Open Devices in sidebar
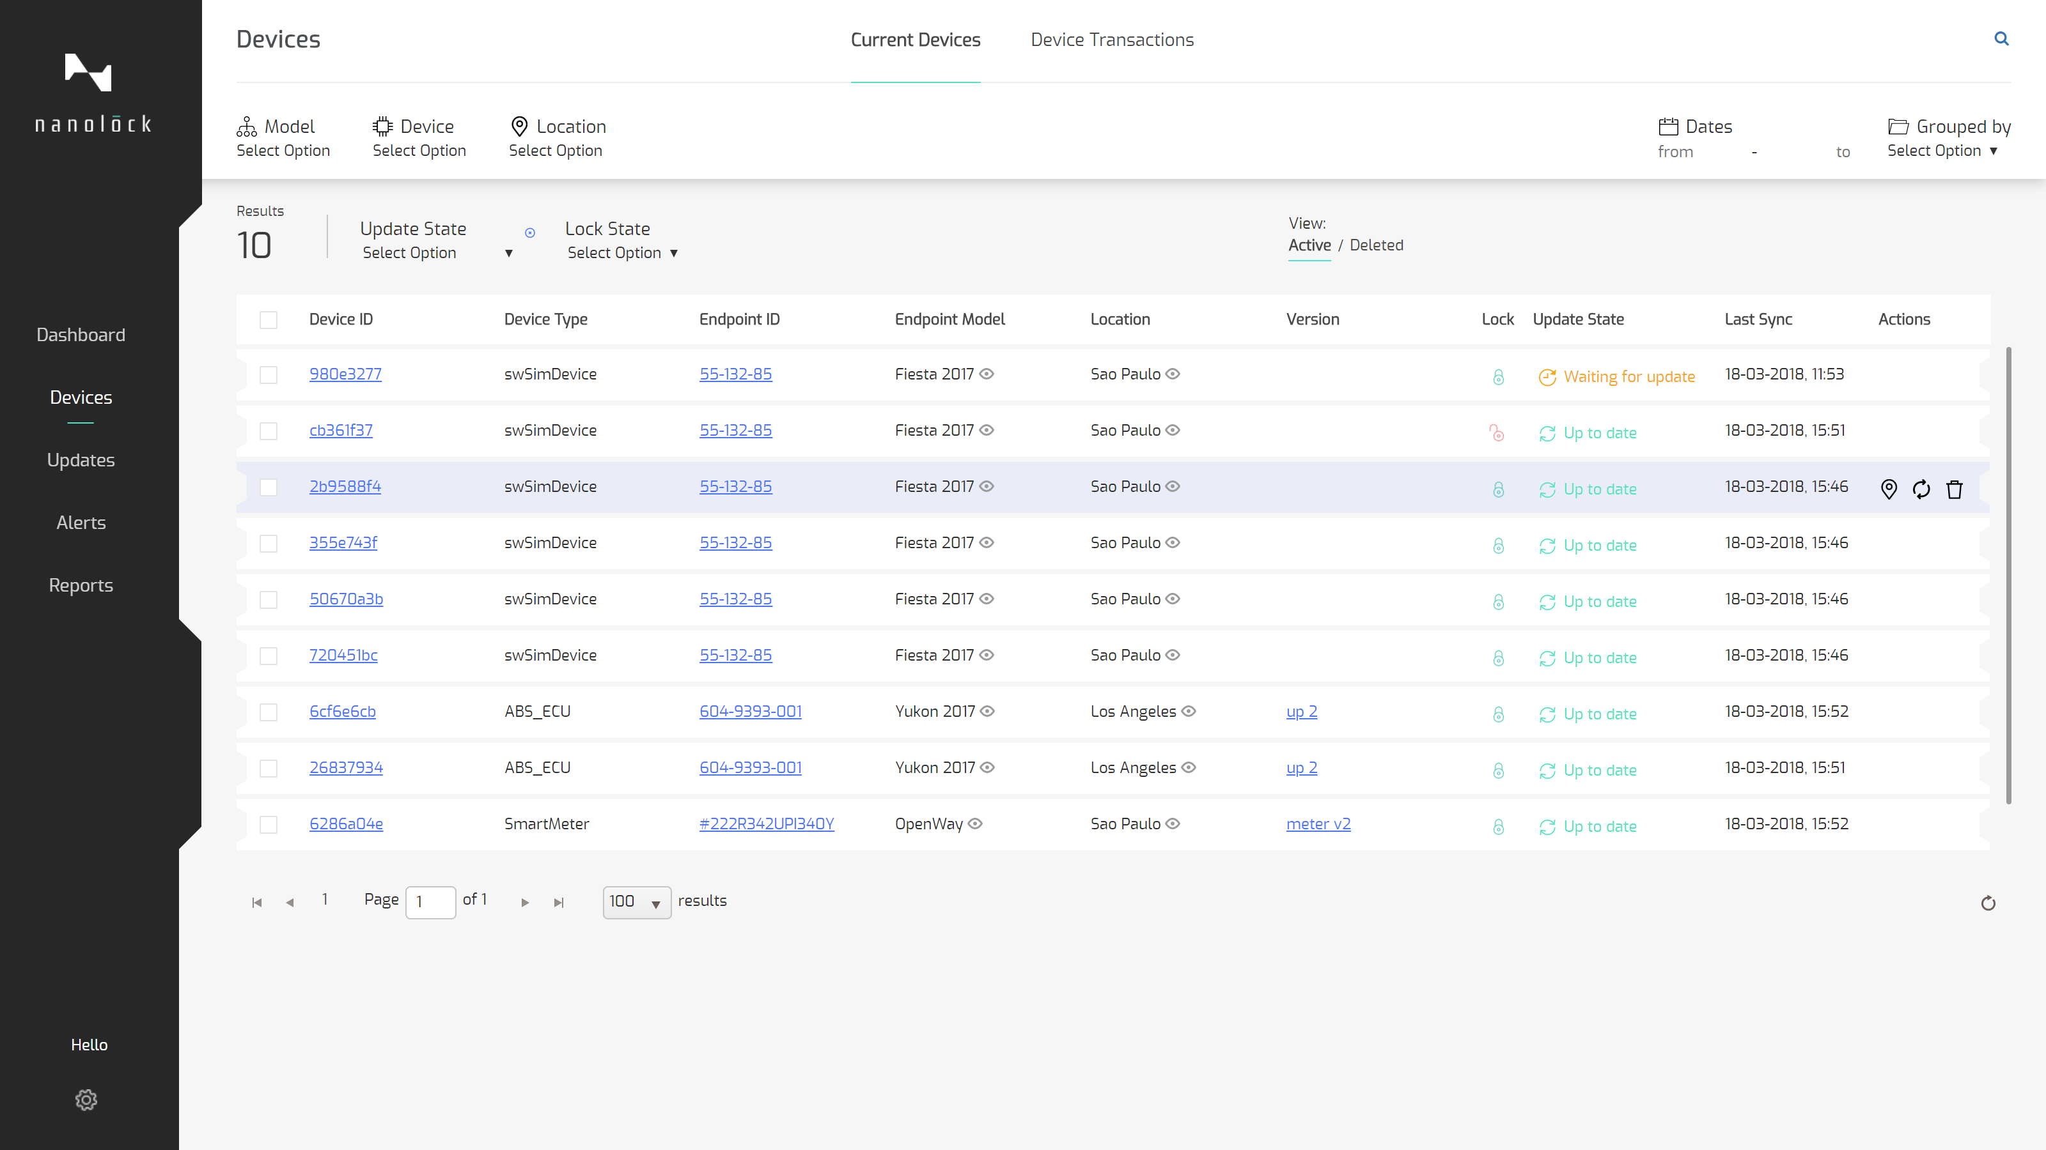Viewport: 2046px width, 1150px height. 81,397
